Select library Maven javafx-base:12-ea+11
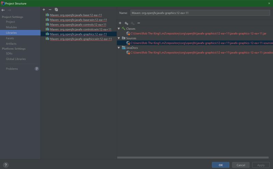This screenshot has height=169, width=273. [76, 15]
